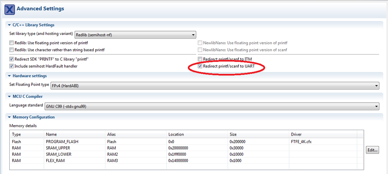Image resolution: width=388 pixels, height=174 pixels.
Task: Collapse the Hardware settings section
Action: tap(9, 76)
